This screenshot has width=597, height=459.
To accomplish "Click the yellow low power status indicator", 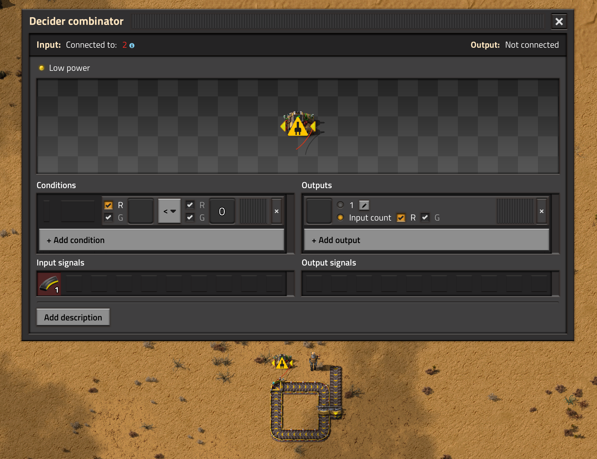I will pos(42,68).
